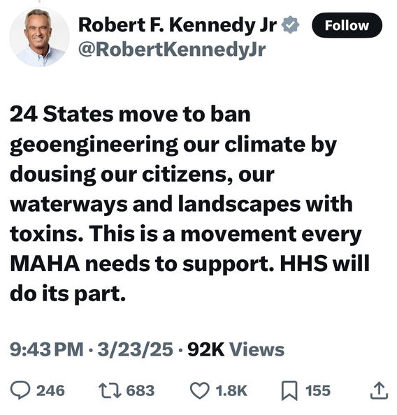Screen dimensions: 397x415
Task: Click the word MAHA in the post
Action: point(45,263)
